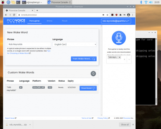Click the Expiry column header
This screenshot has width=161, height=129.
coord(71,81)
